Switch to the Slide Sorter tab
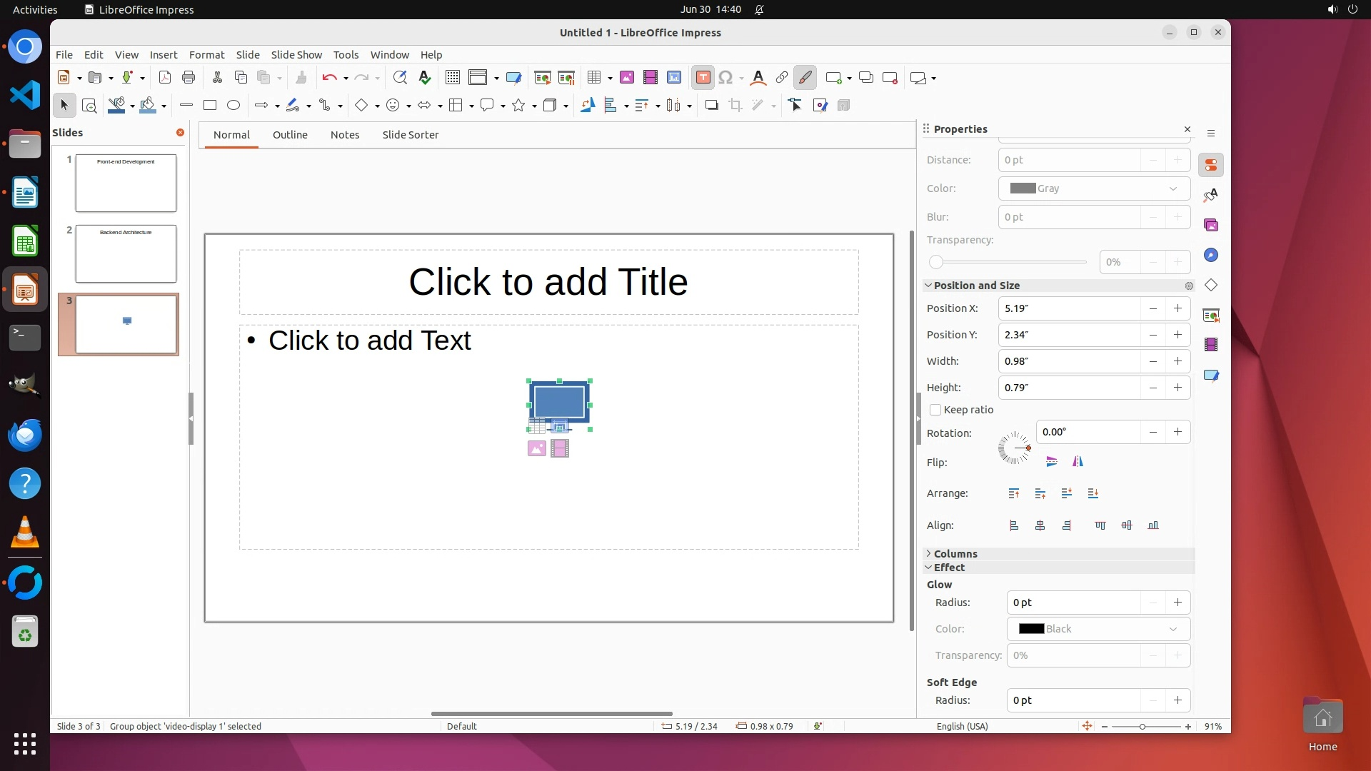 click(410, 135)
